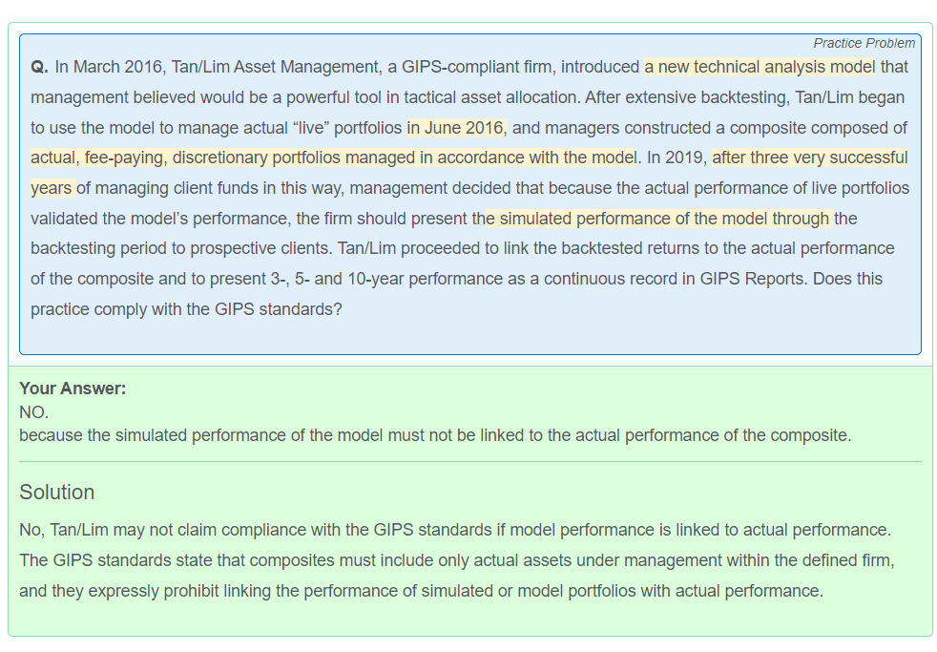Click the answer line starting with 'because'
The height and width of the screenshot is (652, 937).
tap(434, 435)
